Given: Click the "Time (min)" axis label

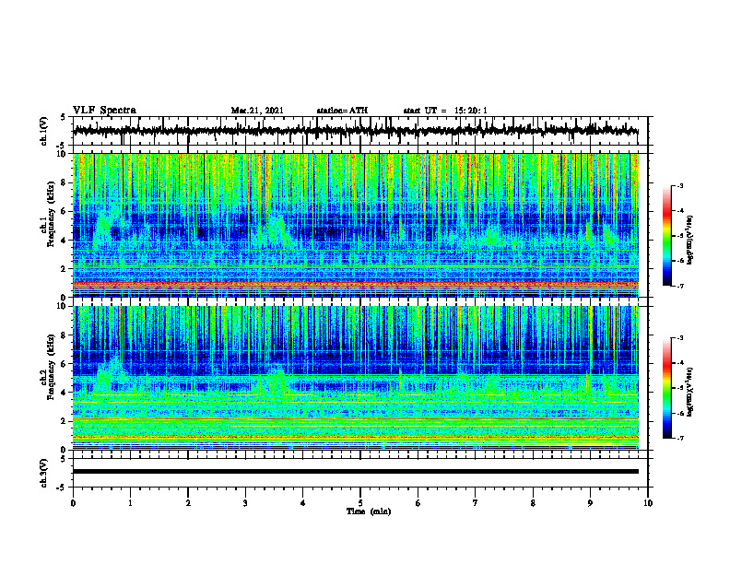Looking at the screenshot, I should point(369,511).
